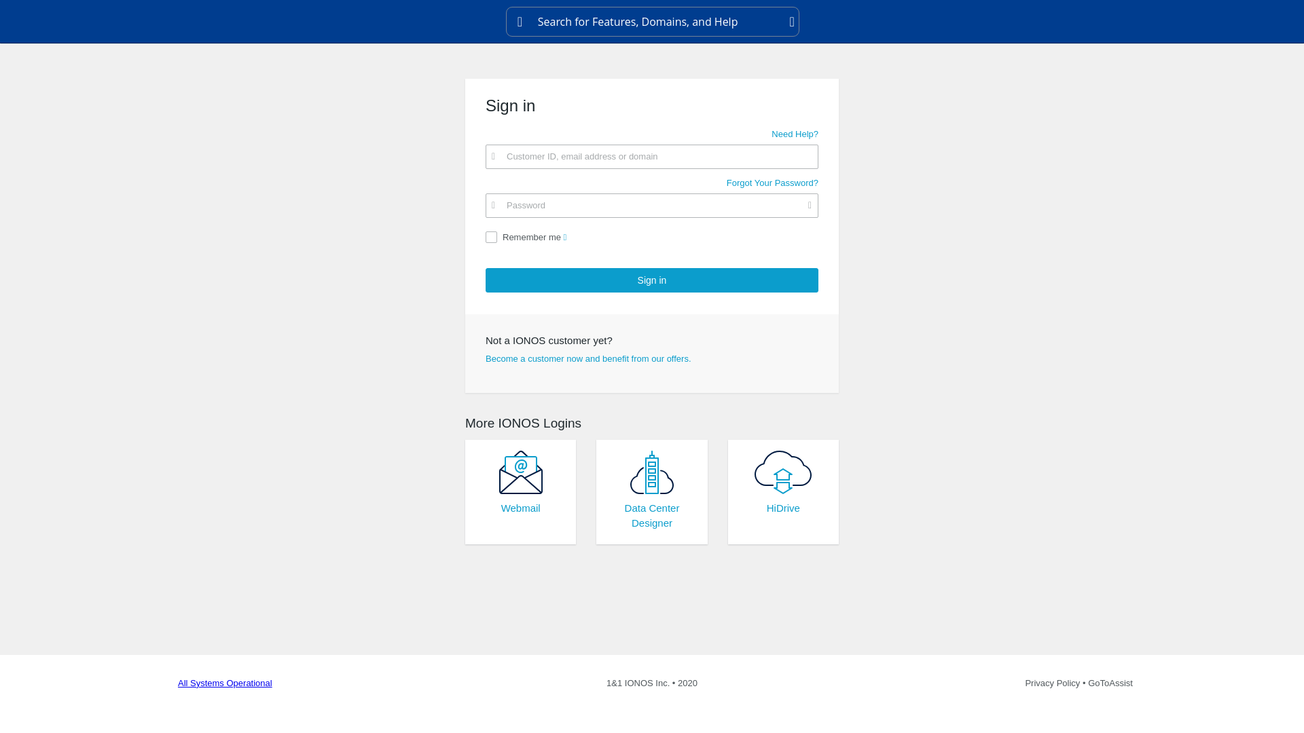
Task: Open the Need Help? link
Action: pos(795,134)
